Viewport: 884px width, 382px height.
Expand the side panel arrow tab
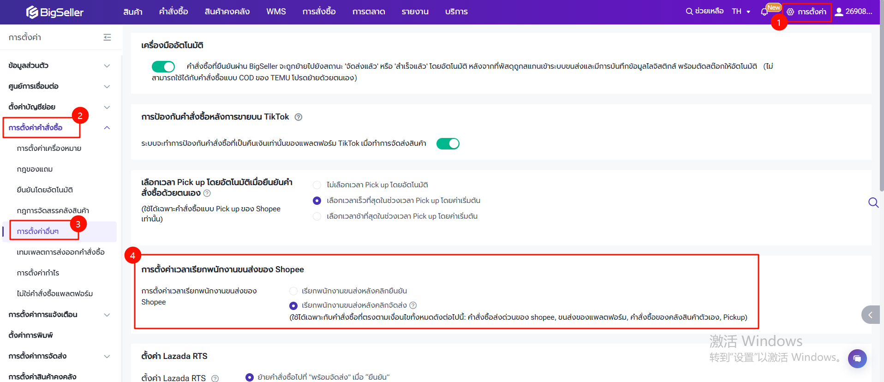click(870, 315)
